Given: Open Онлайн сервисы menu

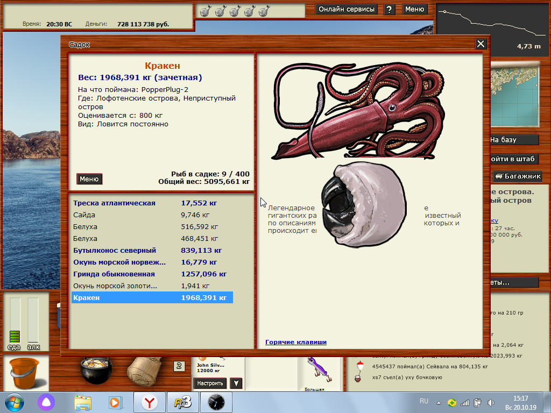Looking at the screenshot, I should [347, 9].
